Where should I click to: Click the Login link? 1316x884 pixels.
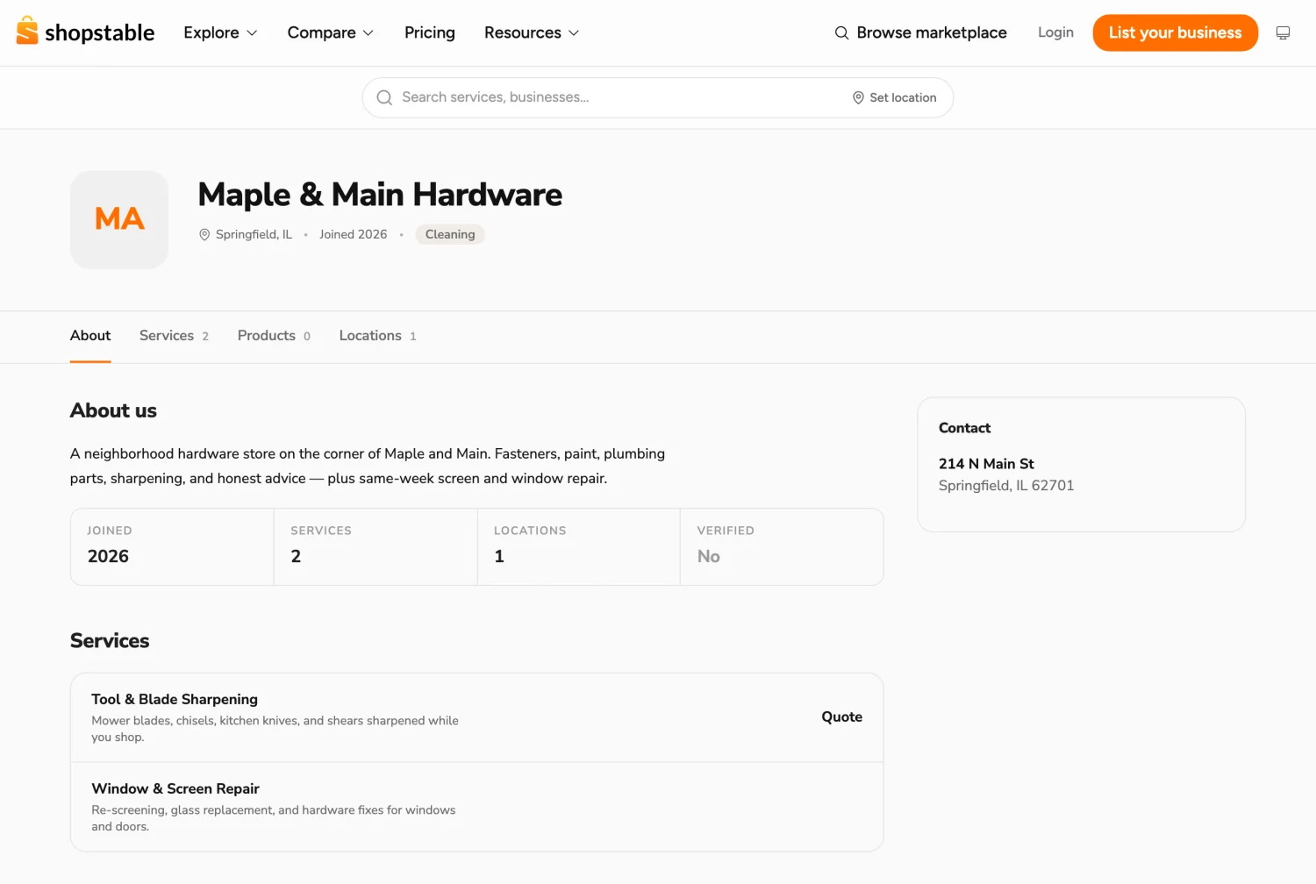(x=1055, y=32)
